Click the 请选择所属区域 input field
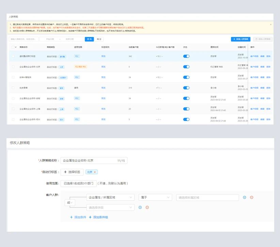280x247 pixels. coord(207,197)
